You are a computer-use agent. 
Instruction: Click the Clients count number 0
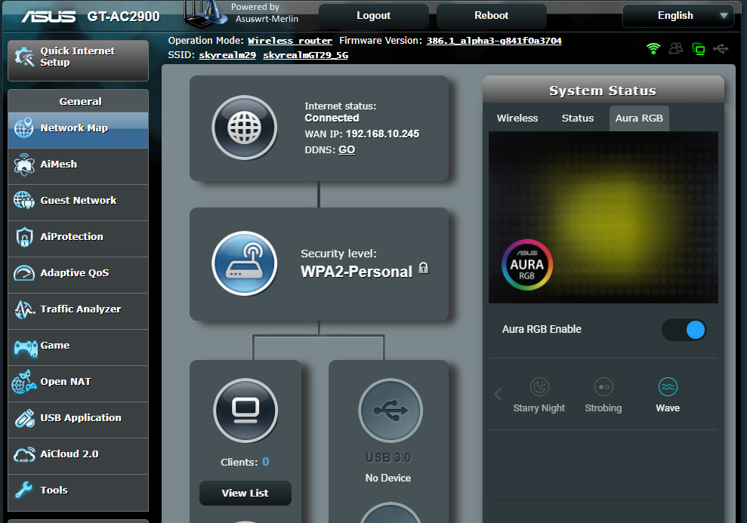266,462
